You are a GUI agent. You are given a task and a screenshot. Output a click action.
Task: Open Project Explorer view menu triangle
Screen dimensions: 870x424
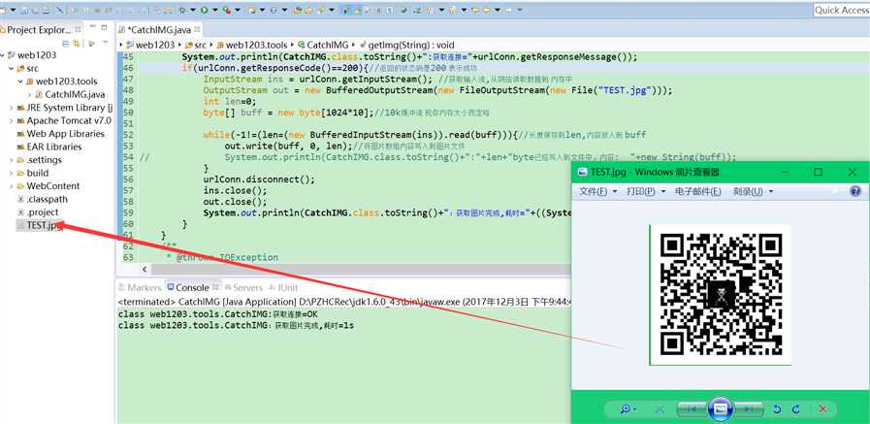[x=105, y=42]
